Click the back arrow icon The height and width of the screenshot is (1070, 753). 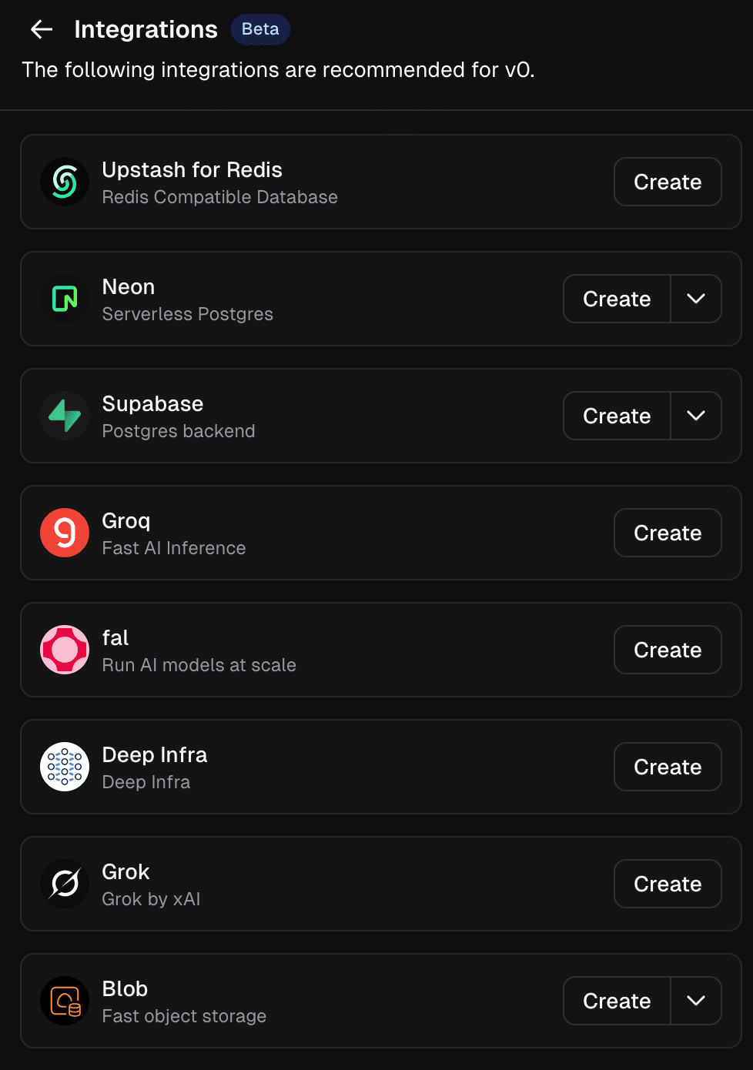[x=42, y=29]
